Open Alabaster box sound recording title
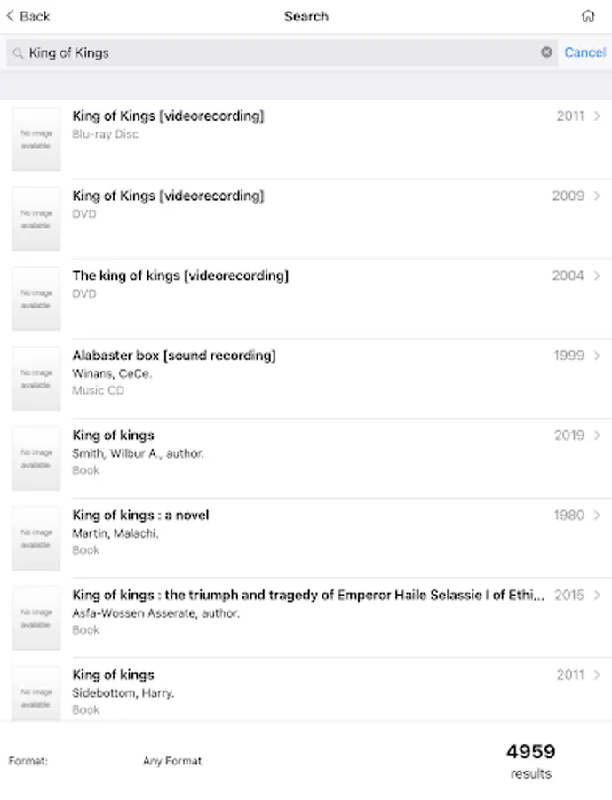This screenshot has width=612, height=800. pyautogui.click(x=174, y=356)
